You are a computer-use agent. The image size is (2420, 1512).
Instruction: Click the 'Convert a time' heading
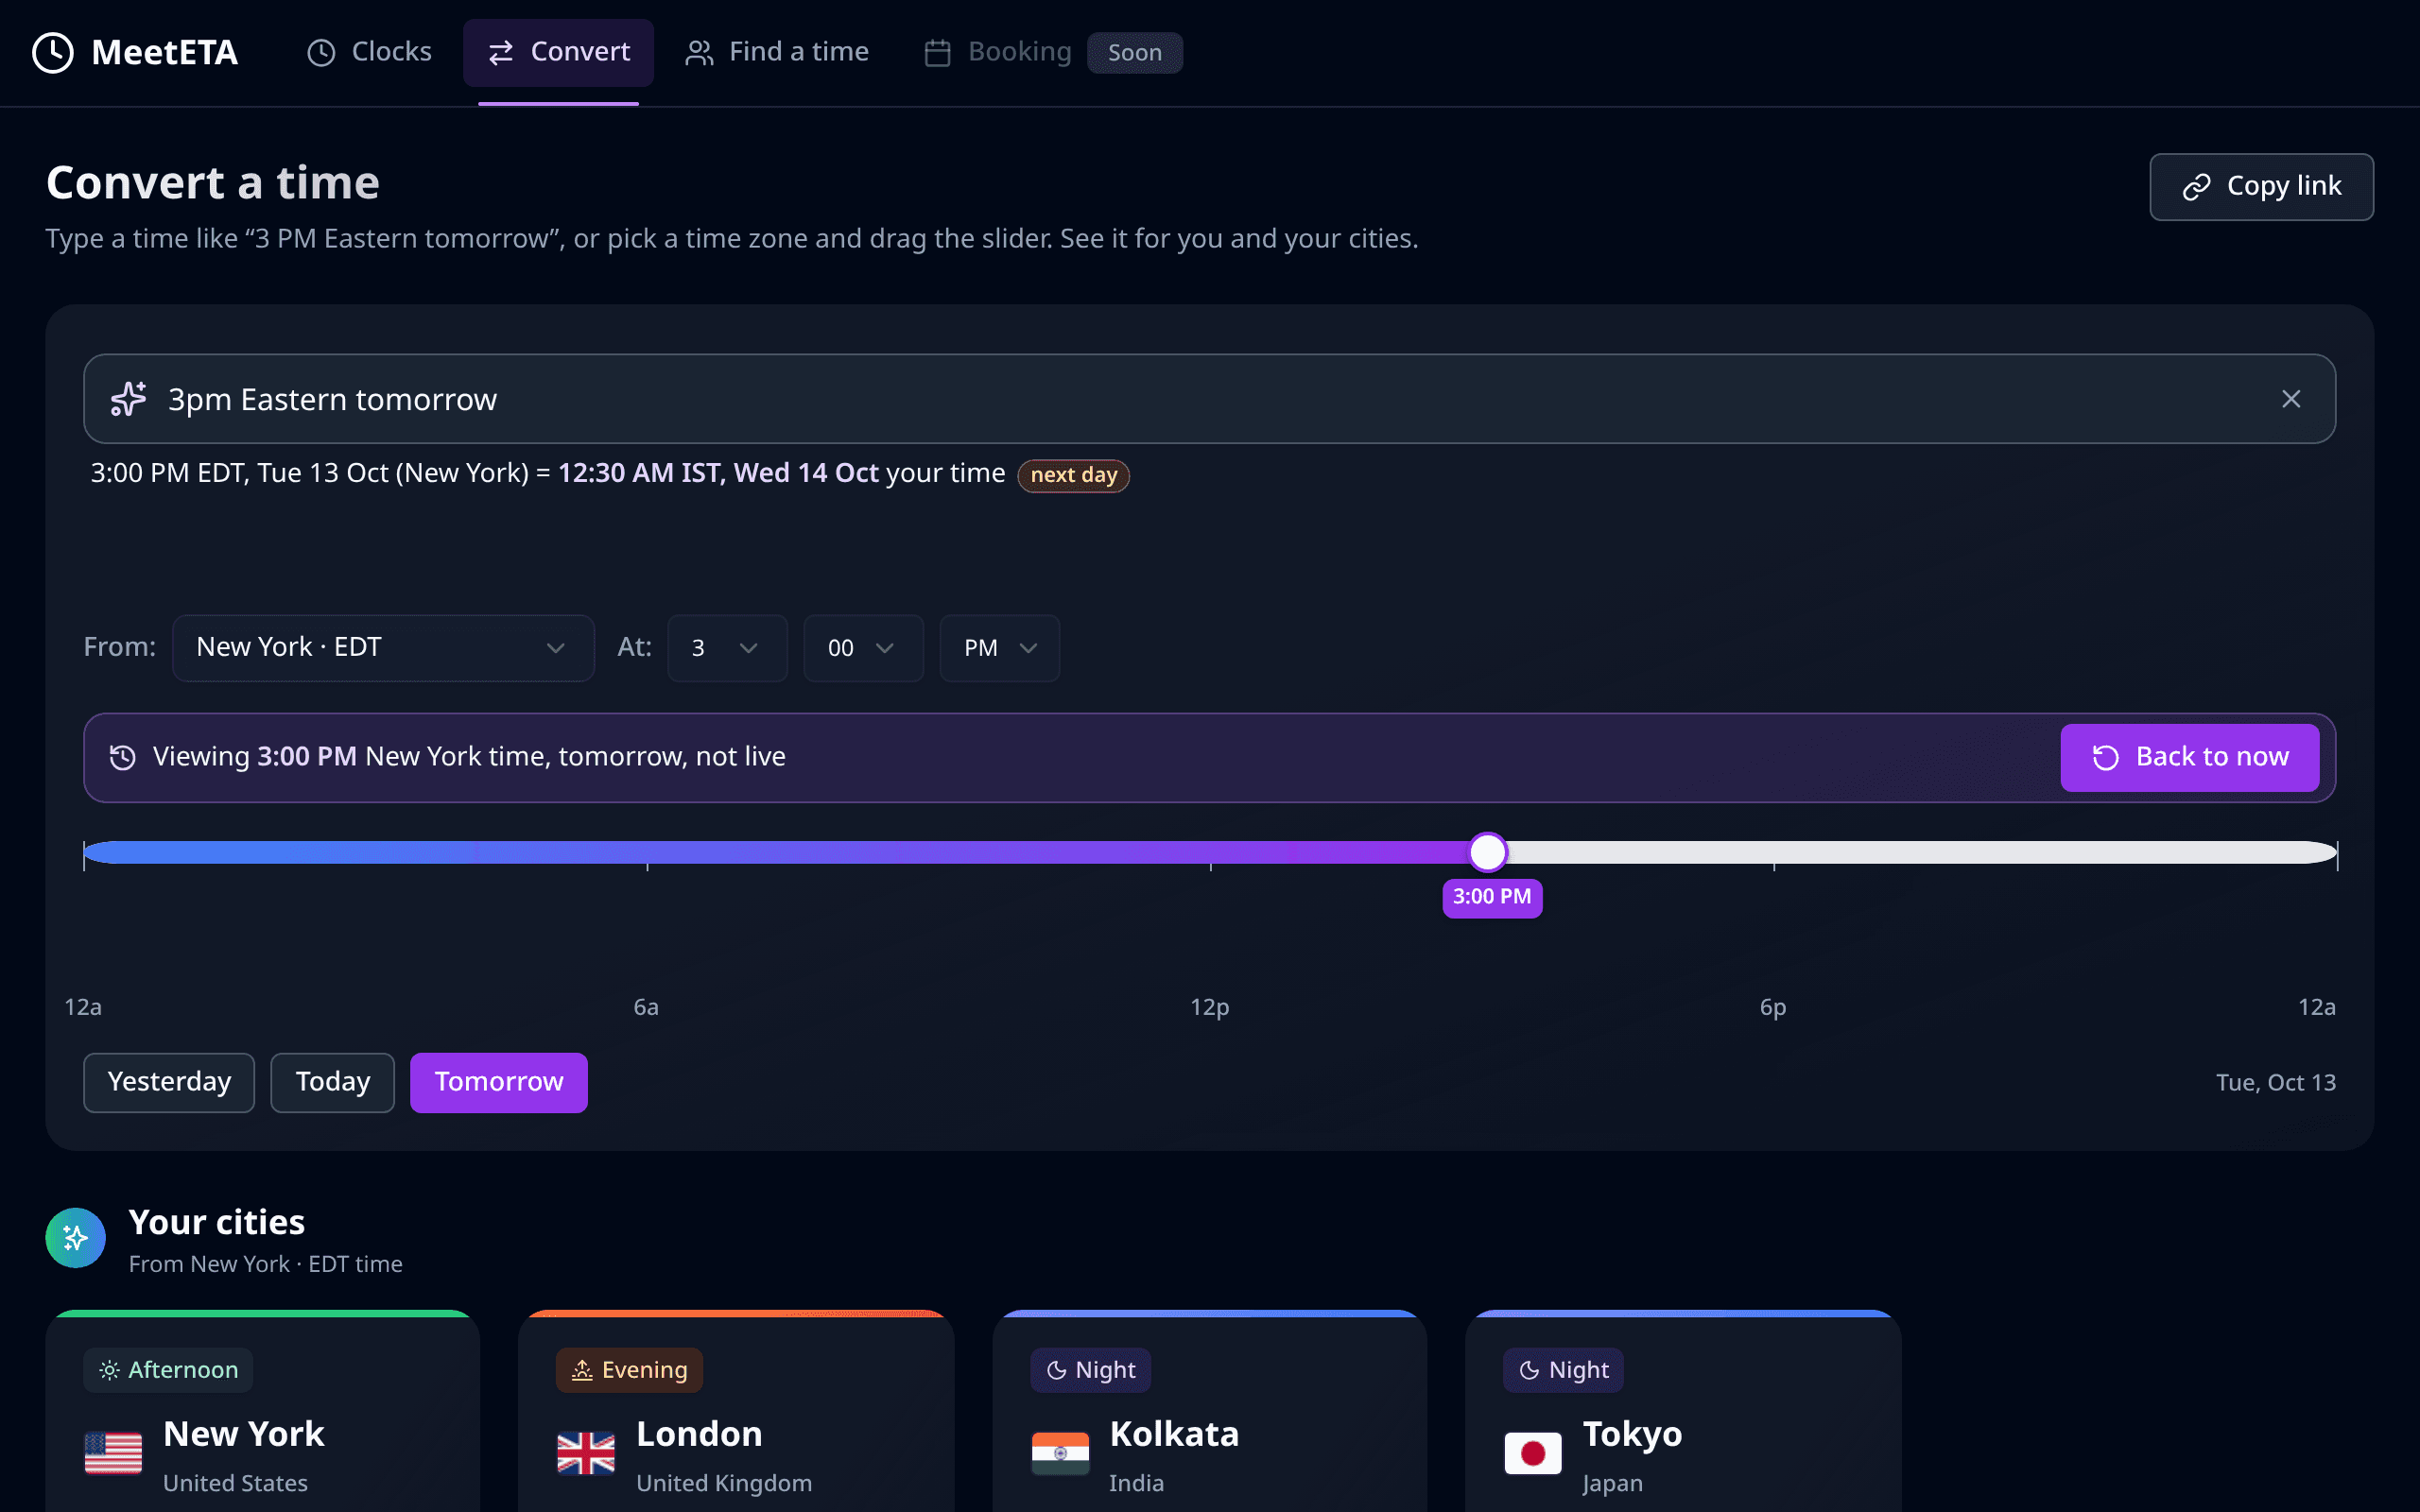(213, 183)
